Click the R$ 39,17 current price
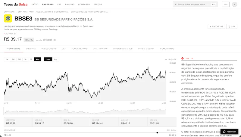241x137 pixels. click(x=13, y=39)
